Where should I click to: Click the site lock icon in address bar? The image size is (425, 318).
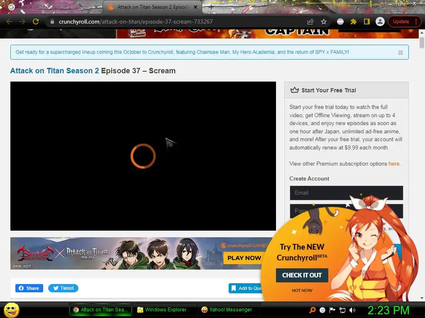[x=52, y=22]
